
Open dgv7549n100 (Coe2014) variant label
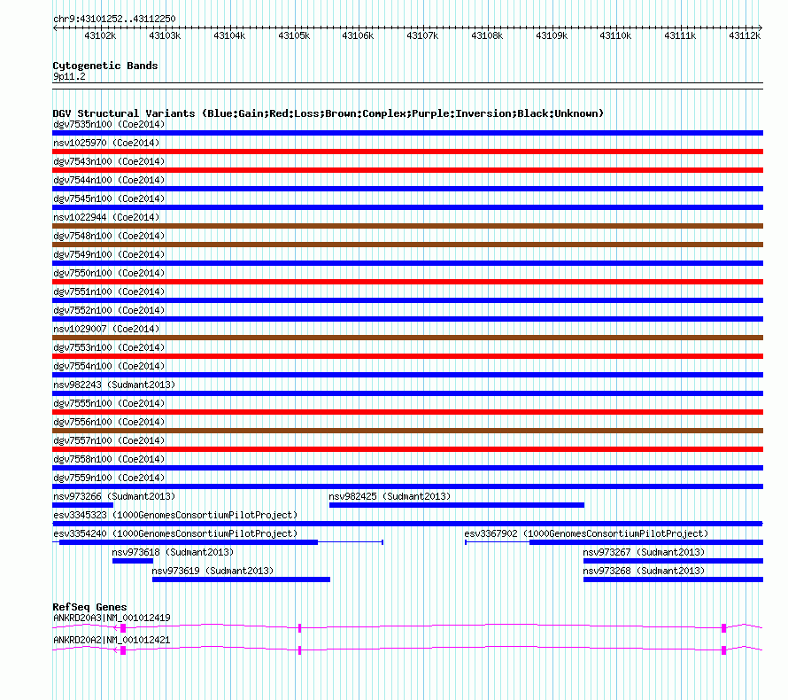[x=109, y=254]
